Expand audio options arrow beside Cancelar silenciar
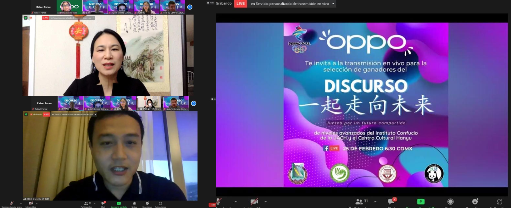The image size is (511, 208). coord(21,203)
